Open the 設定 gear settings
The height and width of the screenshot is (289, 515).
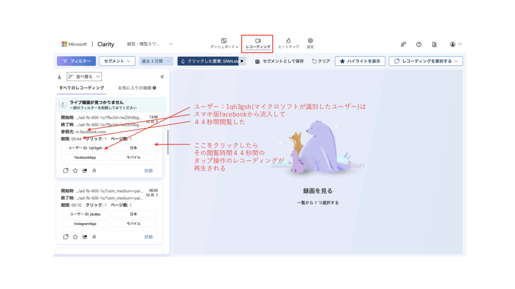(x=310, y=43)
